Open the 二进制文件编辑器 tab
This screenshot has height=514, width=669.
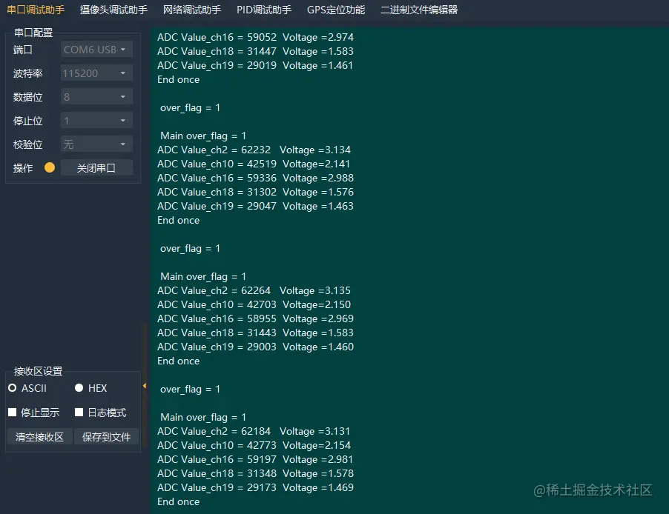pyautogui.click(x=419, y=10)
